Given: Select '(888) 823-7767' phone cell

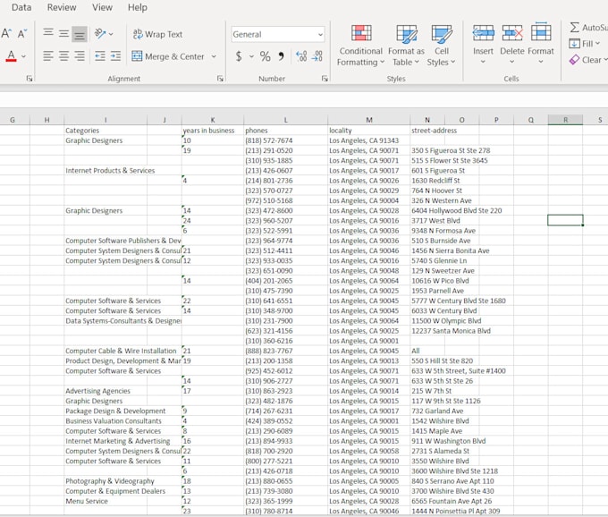Looking at the screenshot, I should pos(286,351).
